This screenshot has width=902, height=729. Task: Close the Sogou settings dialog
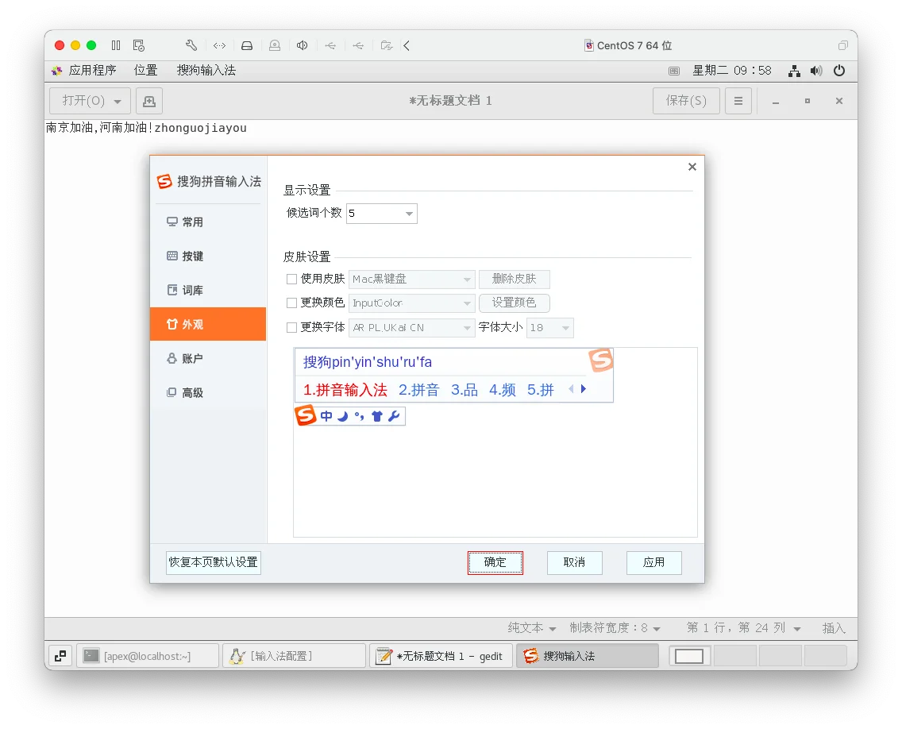coord(692,167)
